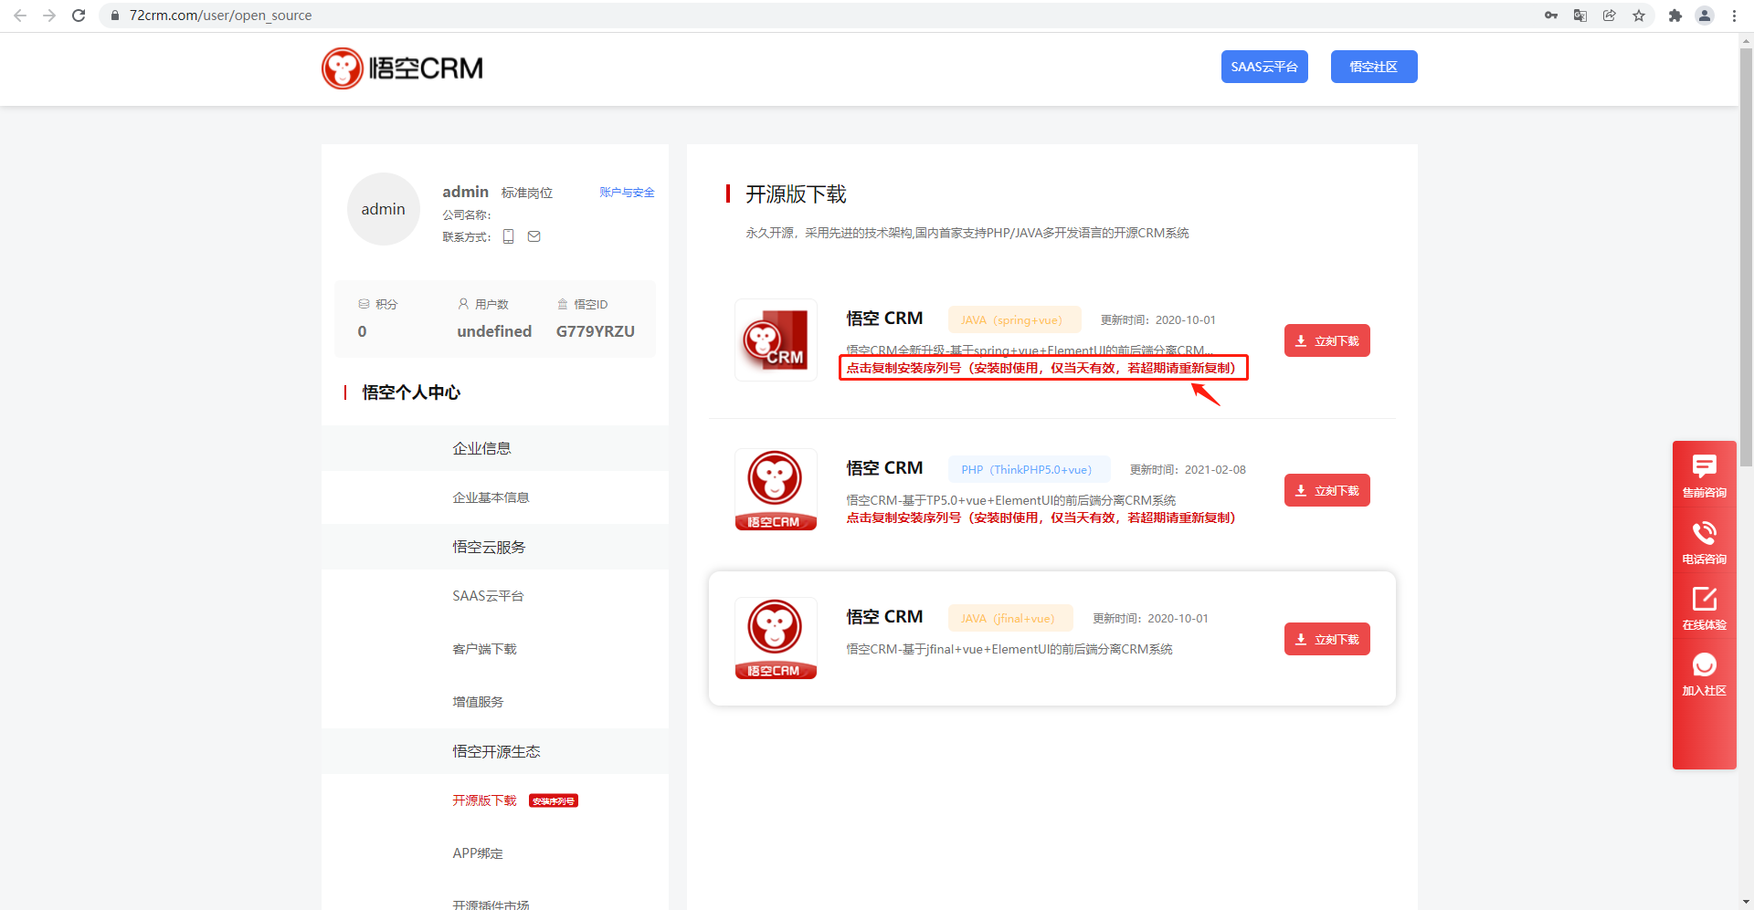Reload the page with refresh icon

pyautogui.click(x=79, y=16)
